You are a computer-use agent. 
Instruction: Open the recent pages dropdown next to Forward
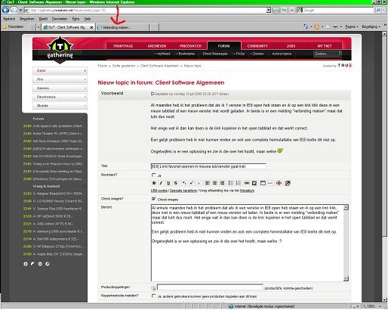click(20, 11)
